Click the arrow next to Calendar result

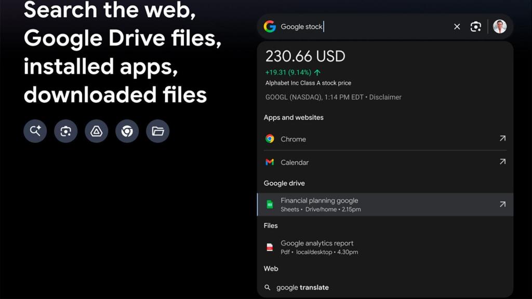tap(502, 161)
